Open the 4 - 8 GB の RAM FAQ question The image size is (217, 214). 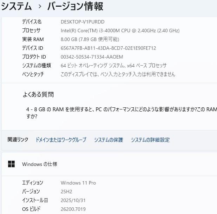click(121, 113)
